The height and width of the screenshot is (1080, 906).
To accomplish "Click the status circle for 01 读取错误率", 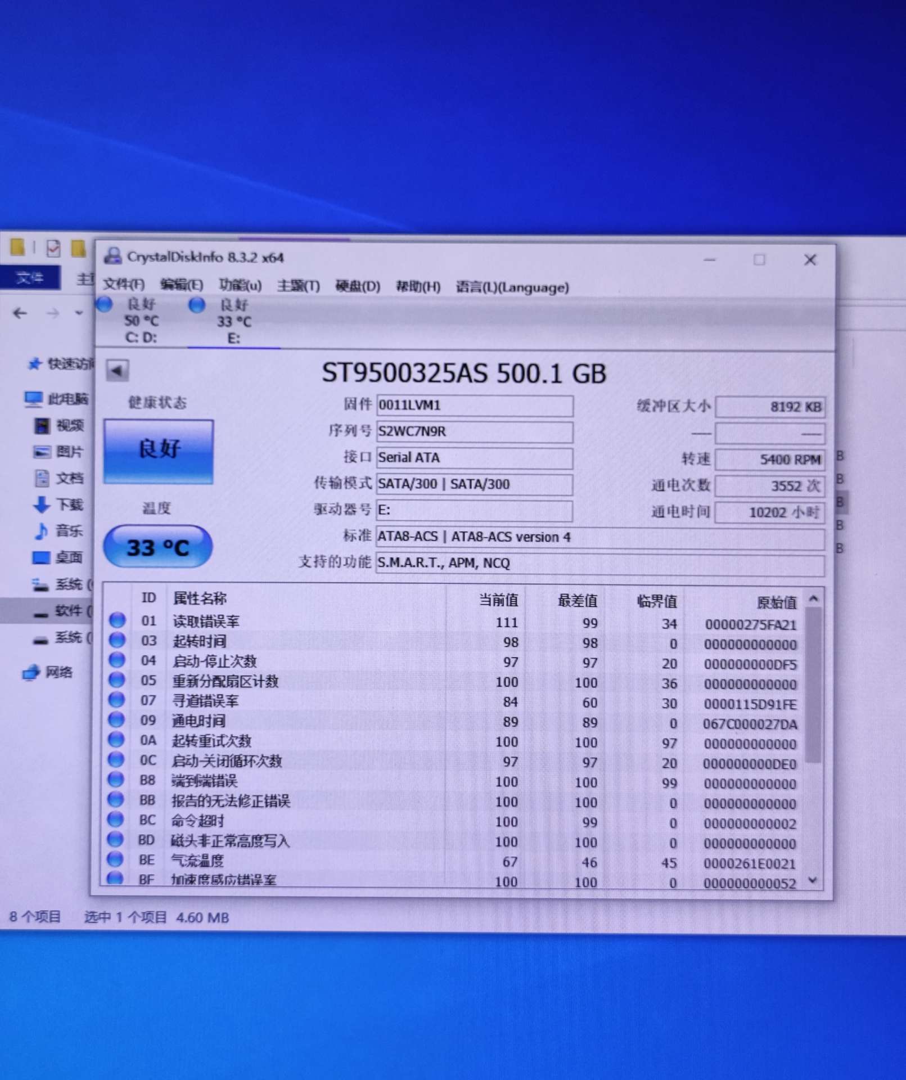I will pos(117,620).
